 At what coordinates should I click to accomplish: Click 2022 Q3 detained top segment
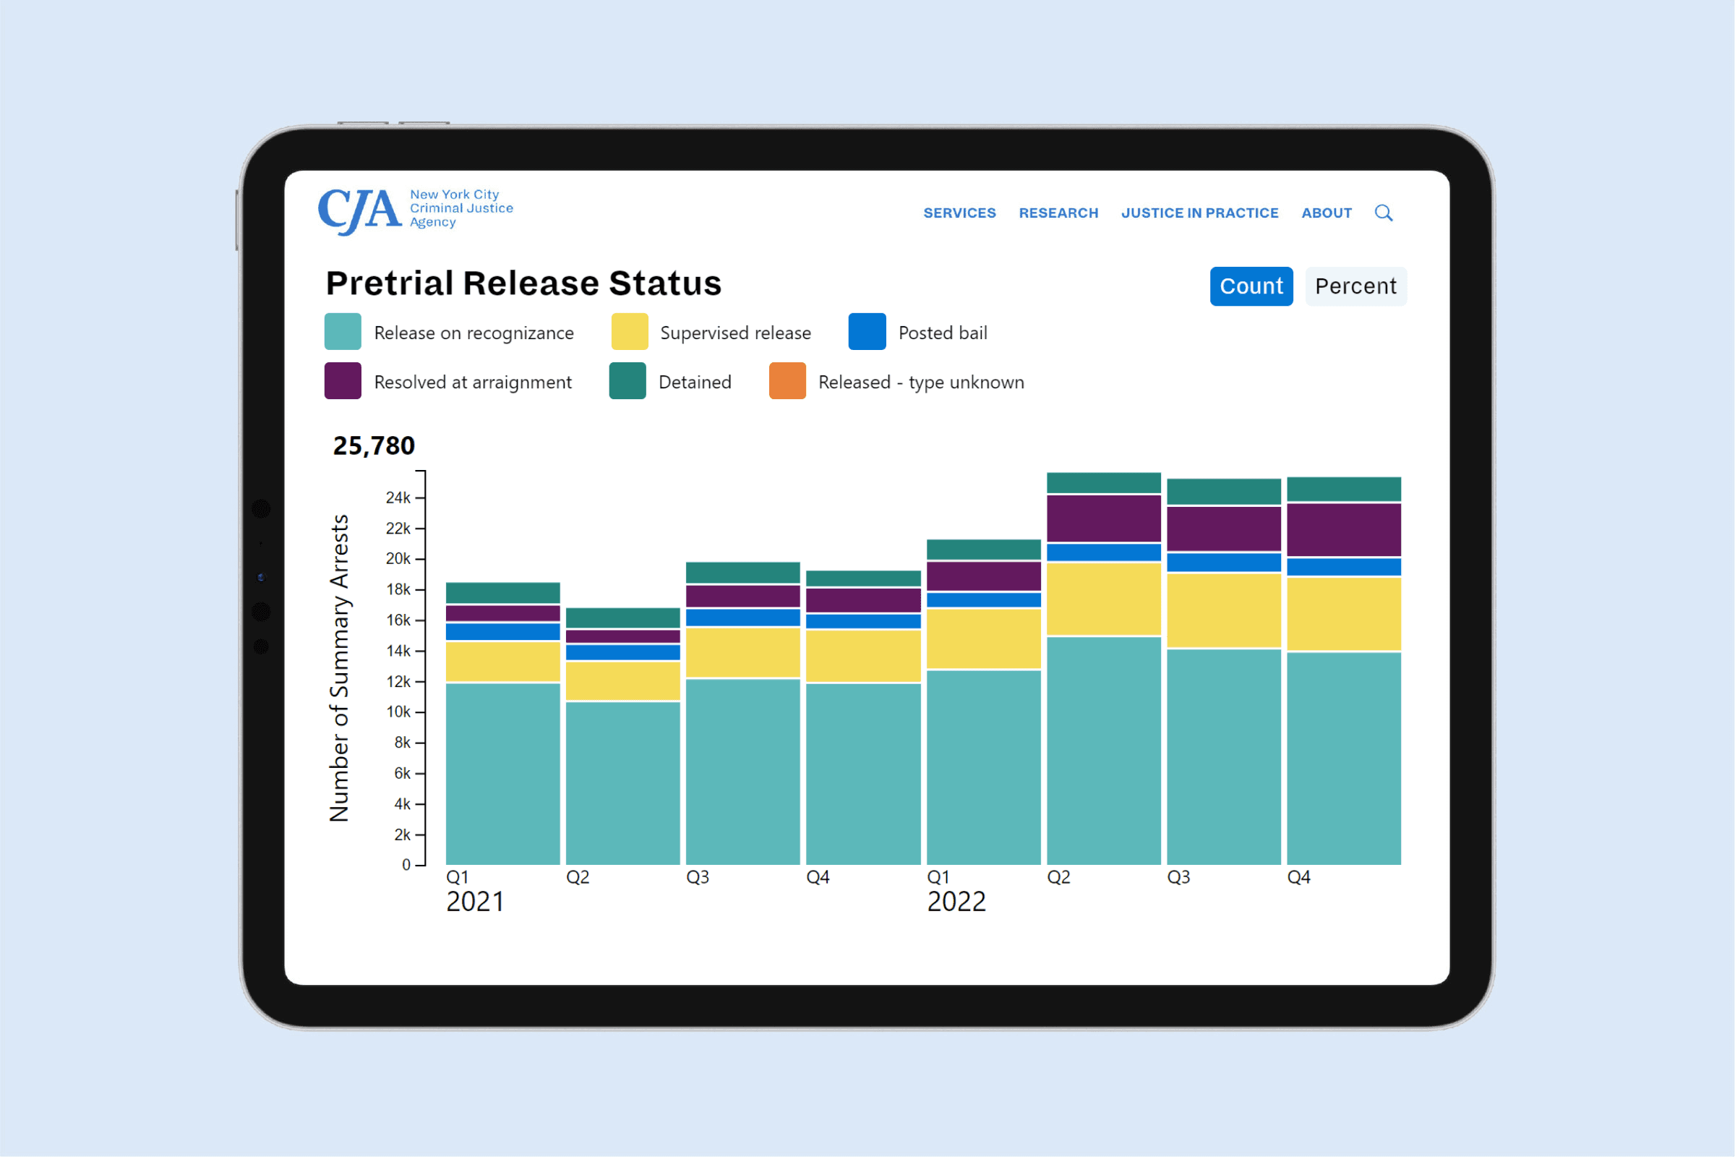click(1223, 492)
